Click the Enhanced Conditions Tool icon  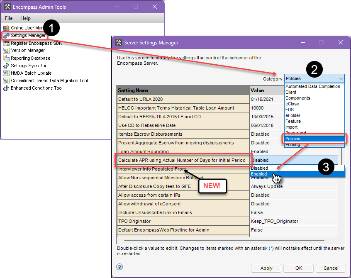(6, 88)
